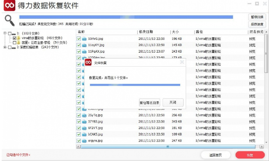Screen dimensions: 269x161
Task: Click image icon of 11oyXY.jpg
Action: tap(84, 45)
